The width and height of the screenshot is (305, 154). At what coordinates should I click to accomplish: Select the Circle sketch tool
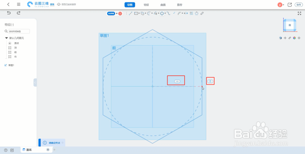tap(143, 13)
